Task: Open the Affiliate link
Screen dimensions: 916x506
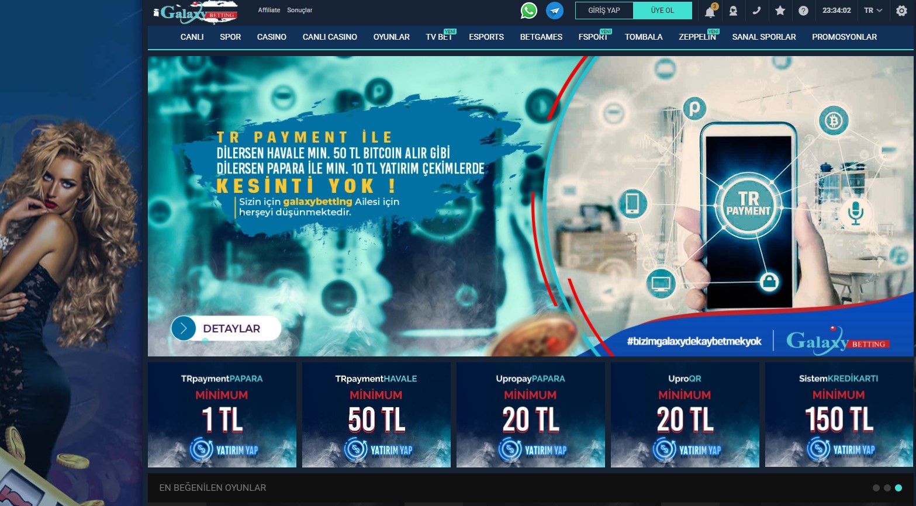Action: click(x=269, y=11)
